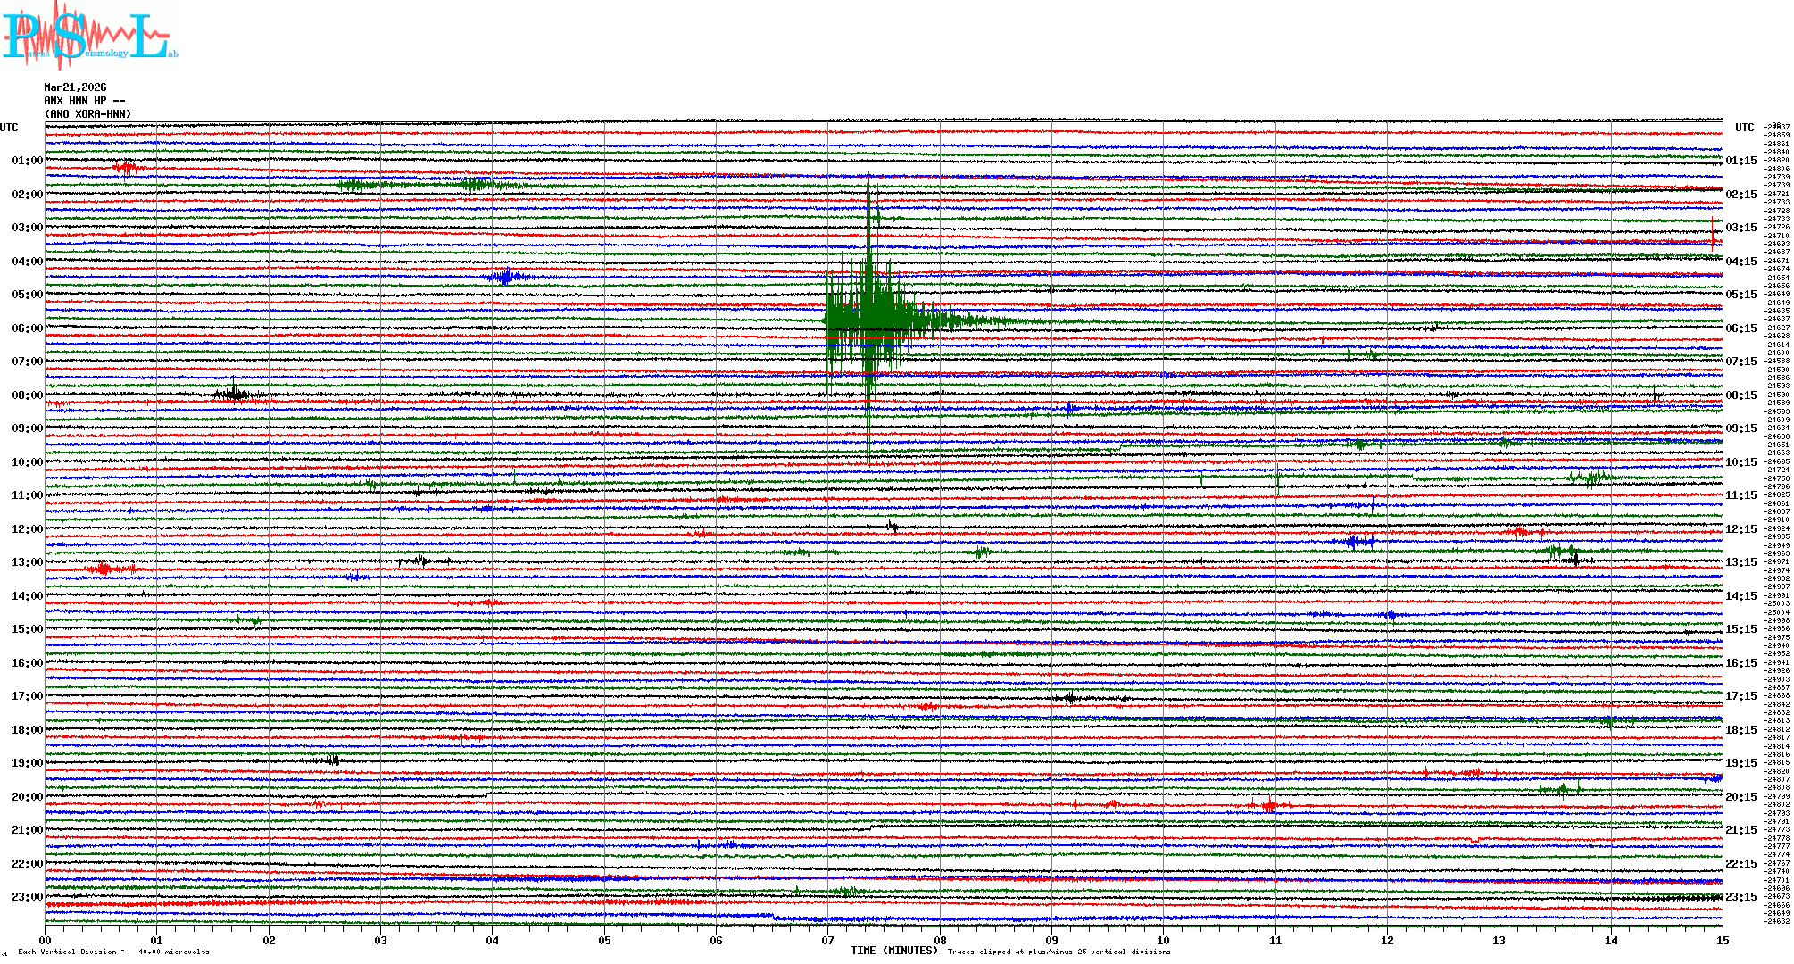Click the TIME (MINUTES) axis title

click(894, 951)
